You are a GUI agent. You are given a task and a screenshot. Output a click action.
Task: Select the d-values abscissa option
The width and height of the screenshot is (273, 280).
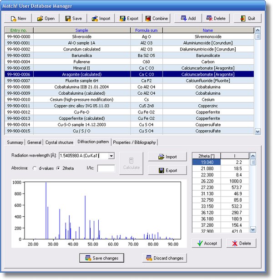tap(35, 168)
